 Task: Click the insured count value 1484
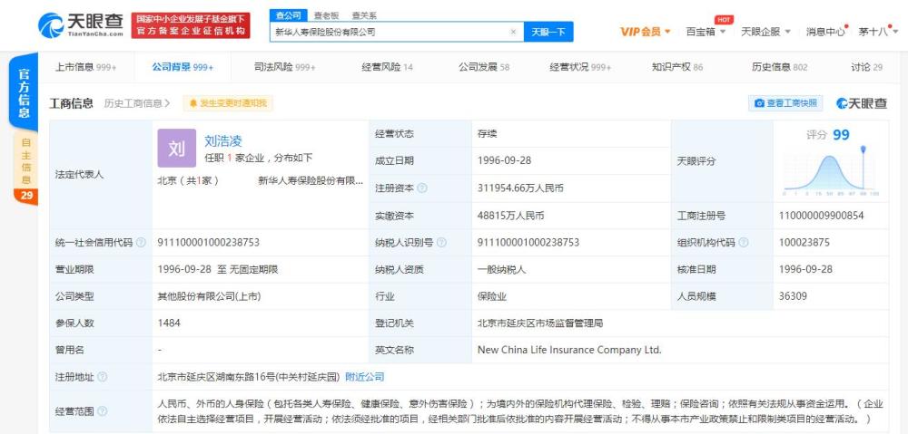pos(169,323)
